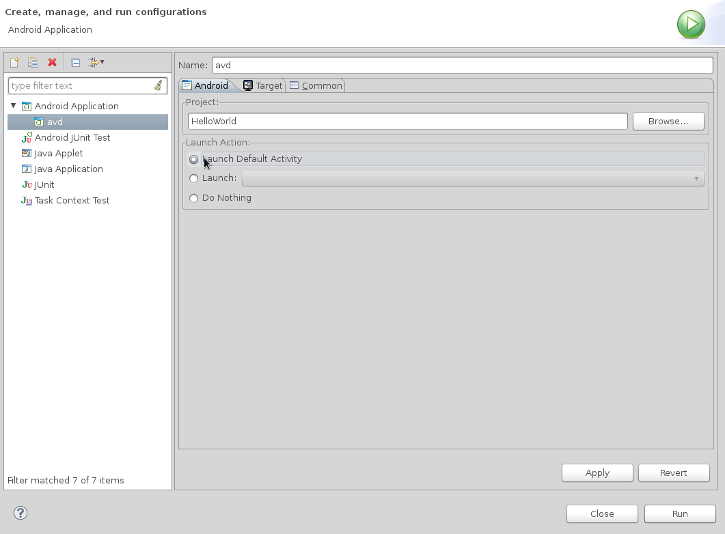
Task: Click the Task Context Test icon
Action: click(27, 201)
